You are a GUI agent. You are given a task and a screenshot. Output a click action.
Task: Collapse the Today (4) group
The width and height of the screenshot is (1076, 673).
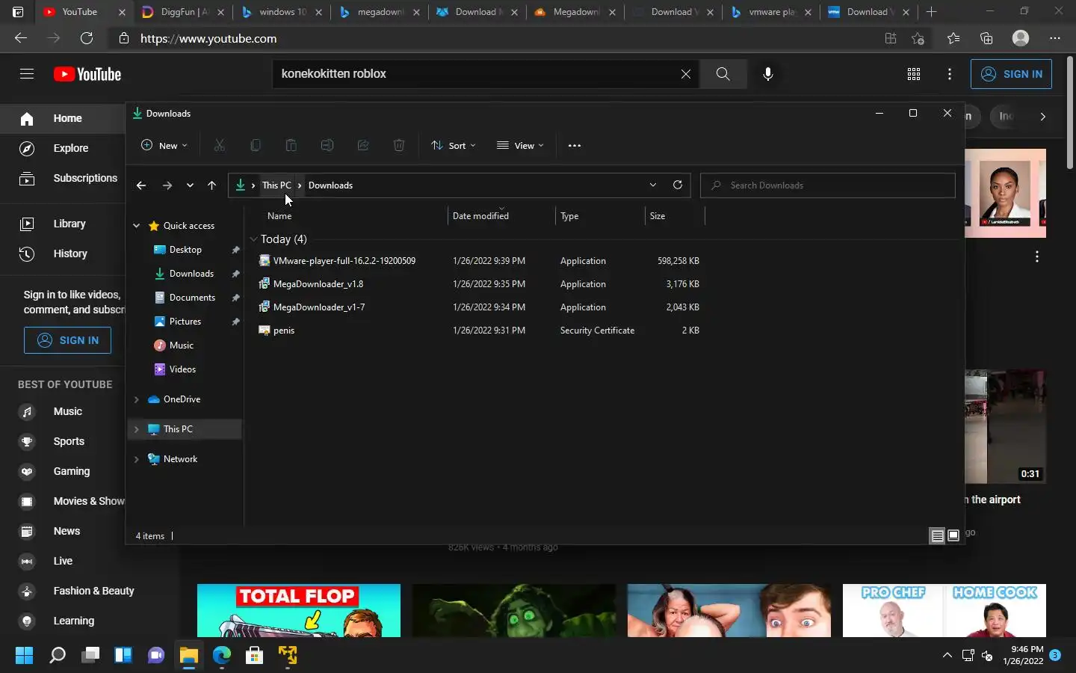(254, 239)
